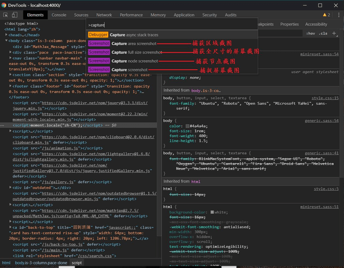Screen dimensions: 344x268
Task: Open minireset.sass:51 source link
Action: pos(319,207)
